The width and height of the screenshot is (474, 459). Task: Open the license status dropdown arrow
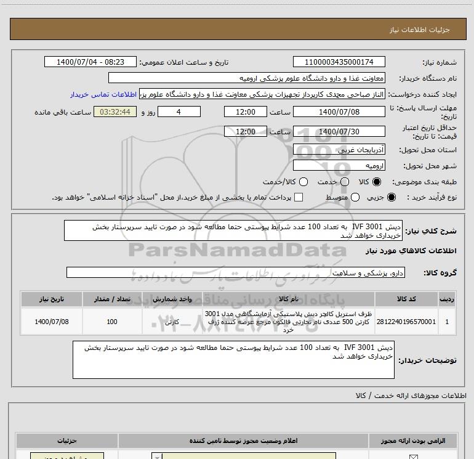click(x=157, y=457)
